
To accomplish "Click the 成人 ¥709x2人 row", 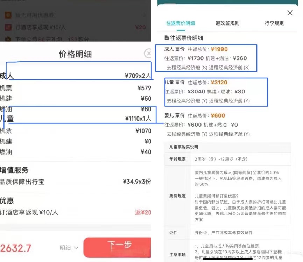I will [x=76, y=76].
